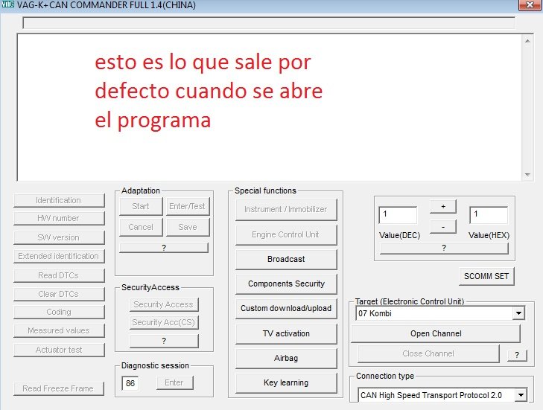
Task: Close the VAG-K+CAN Commander window
Action: pyautogui.click(x=530, y=5)
